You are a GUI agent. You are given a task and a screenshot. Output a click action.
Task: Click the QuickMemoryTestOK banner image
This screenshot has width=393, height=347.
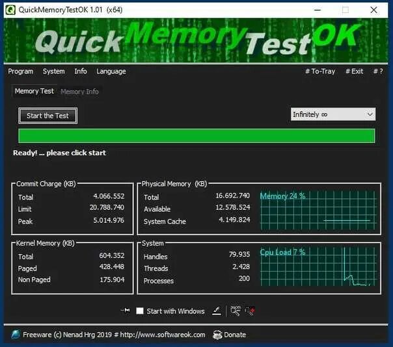tap(196, 40)
